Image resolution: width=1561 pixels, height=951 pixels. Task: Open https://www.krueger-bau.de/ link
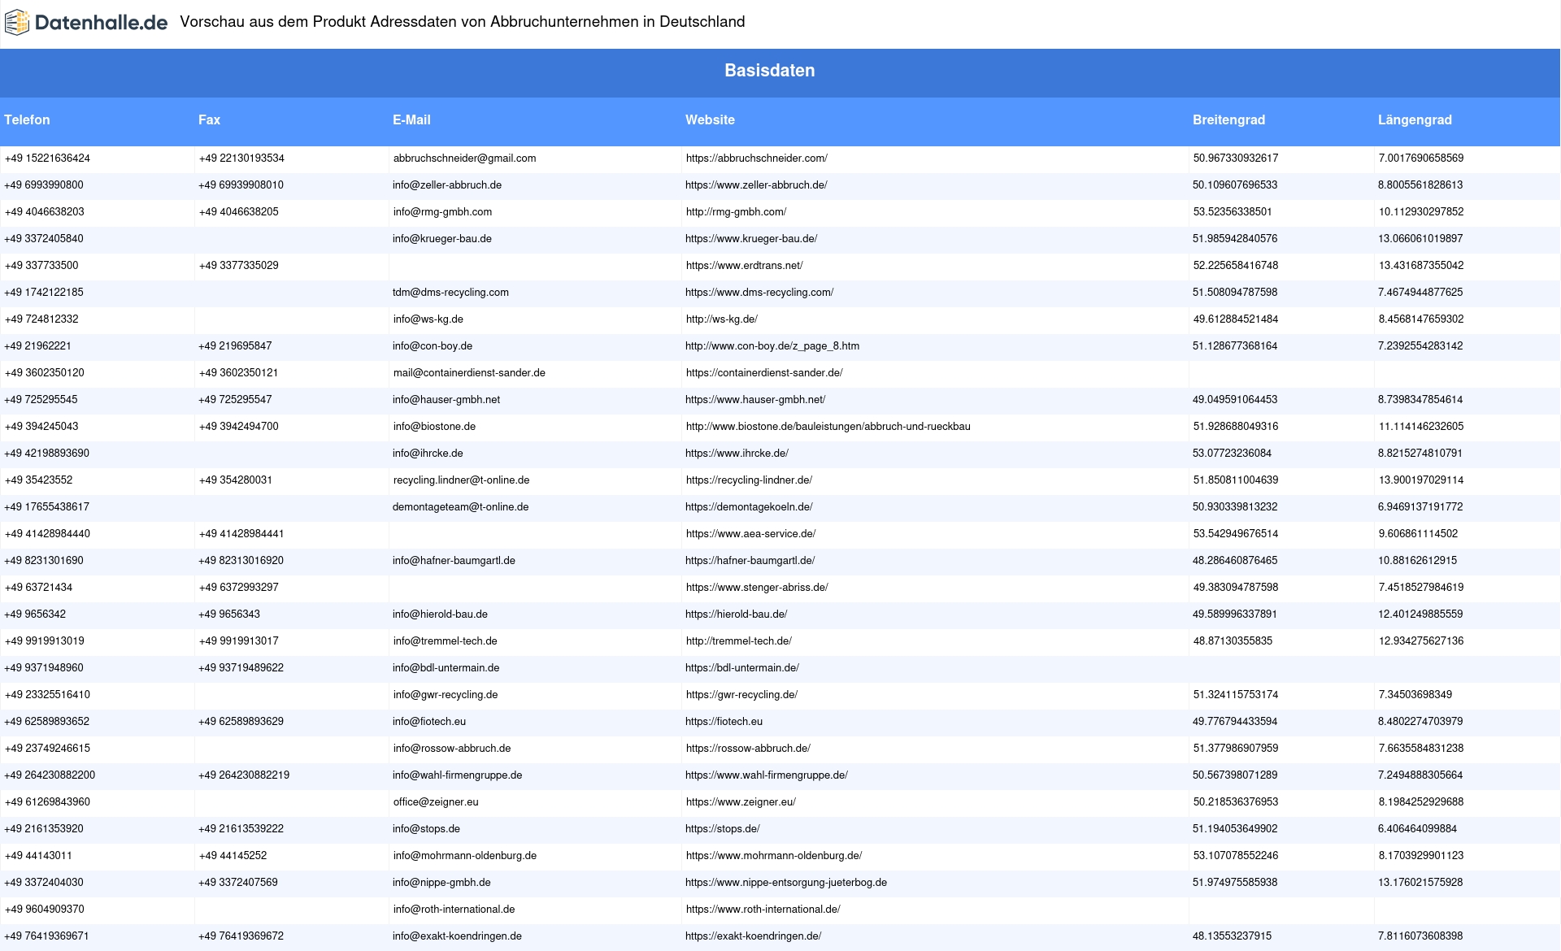751,239
